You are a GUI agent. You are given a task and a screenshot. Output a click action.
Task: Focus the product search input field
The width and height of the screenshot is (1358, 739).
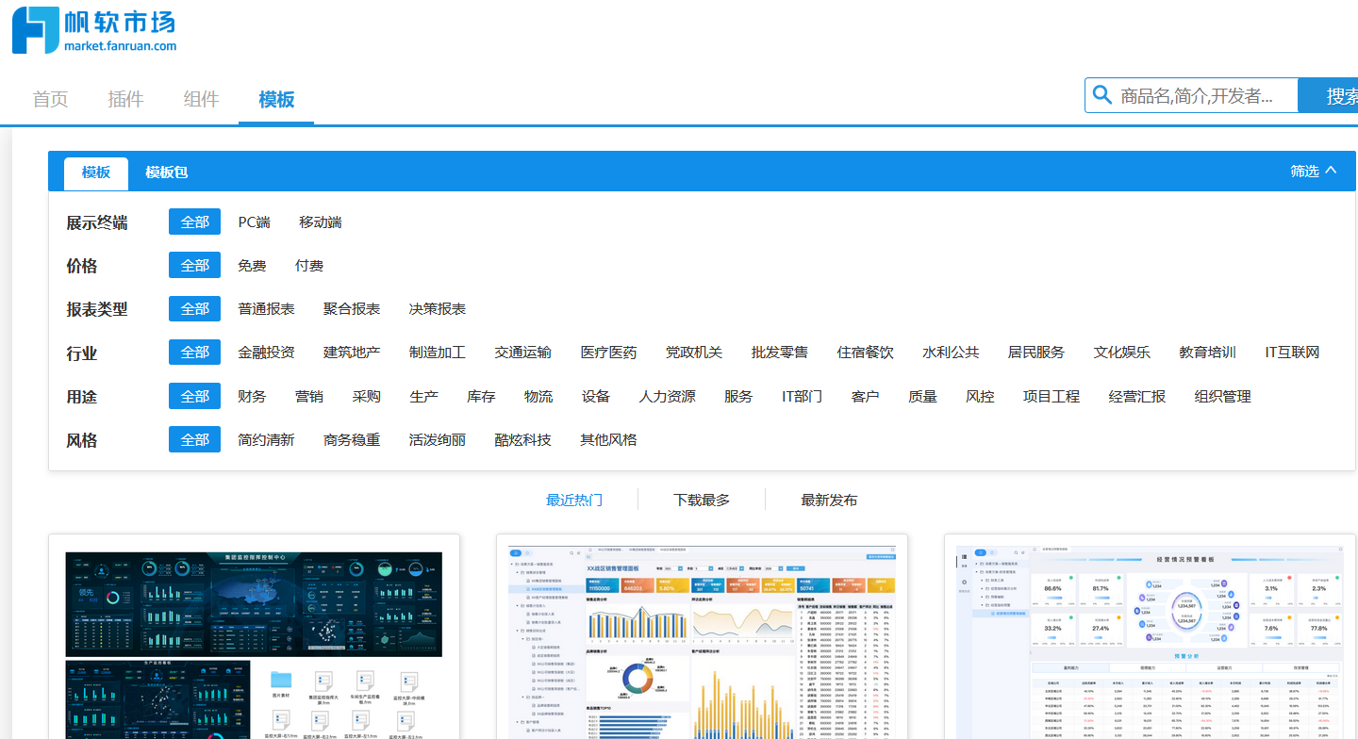(1192, 95)
